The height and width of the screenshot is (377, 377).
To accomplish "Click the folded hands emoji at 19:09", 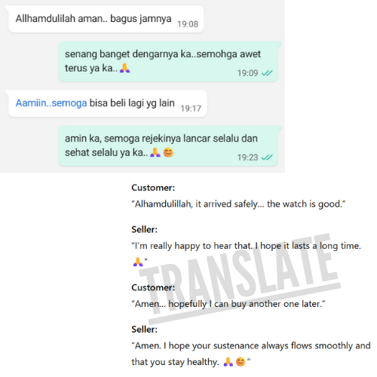I will (x=124, y=68).
